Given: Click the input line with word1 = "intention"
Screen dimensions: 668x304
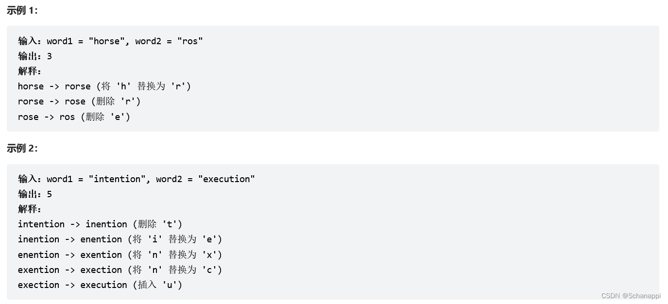Looking at the screenshot, I should pyautogui.click(x=137, y=179).
